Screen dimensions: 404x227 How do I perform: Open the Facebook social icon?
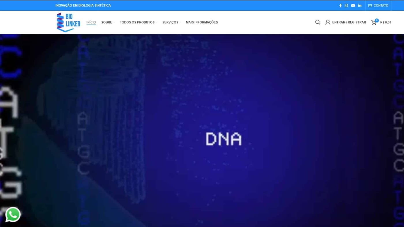coord(340,5)
